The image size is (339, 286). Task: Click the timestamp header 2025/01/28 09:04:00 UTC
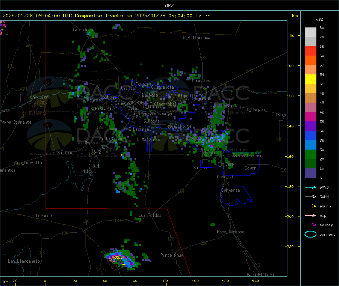tap(37, 16)
